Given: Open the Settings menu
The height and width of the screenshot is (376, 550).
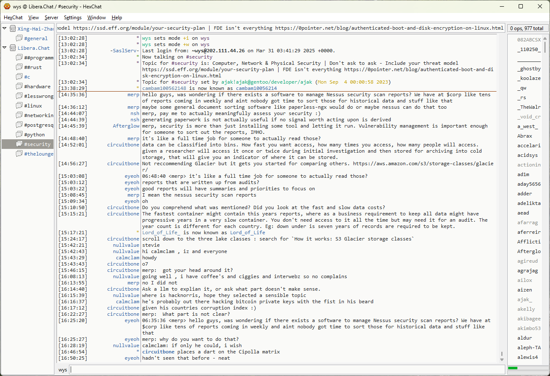Looking at the screenshot, I should 73,18.
